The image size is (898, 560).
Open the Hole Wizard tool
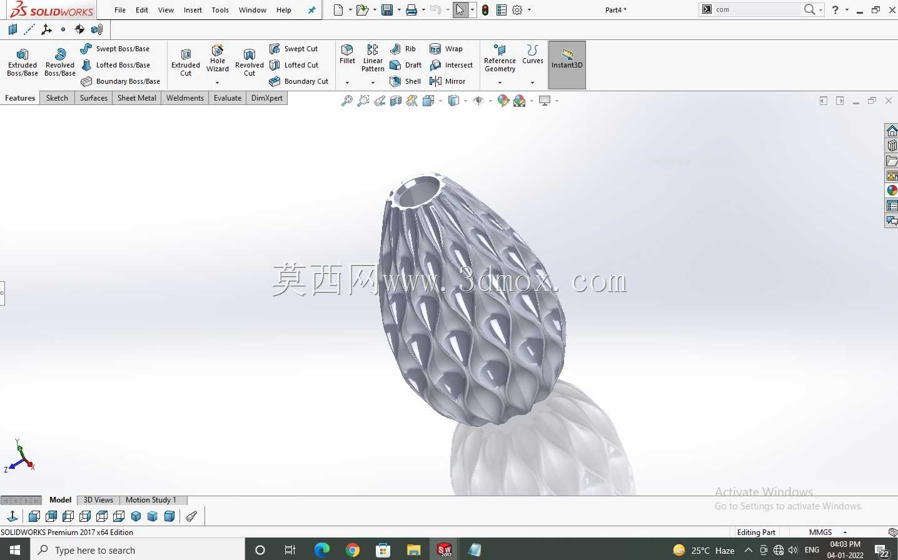pyautogui.click(x=218, y=59)
